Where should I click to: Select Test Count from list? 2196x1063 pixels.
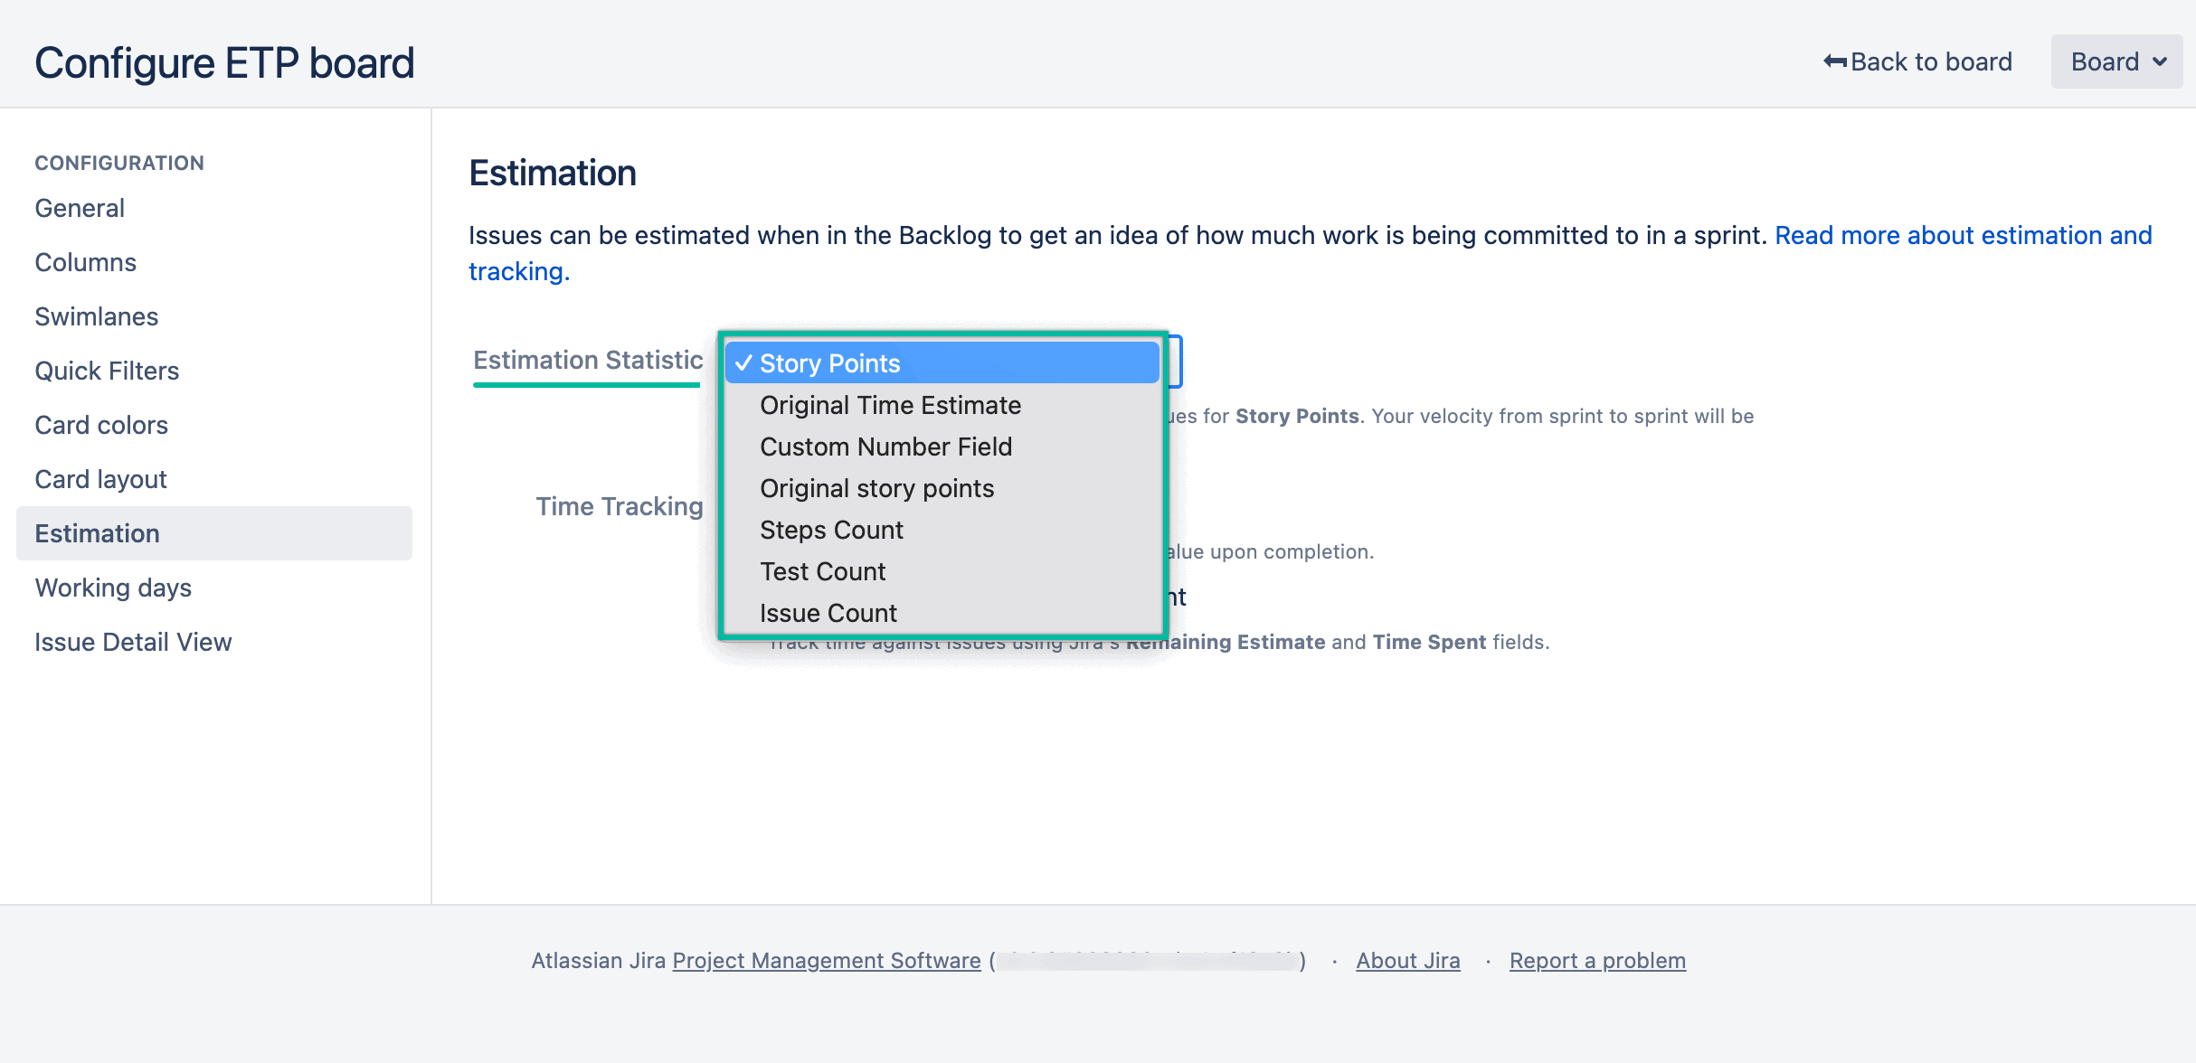(822, 571)
